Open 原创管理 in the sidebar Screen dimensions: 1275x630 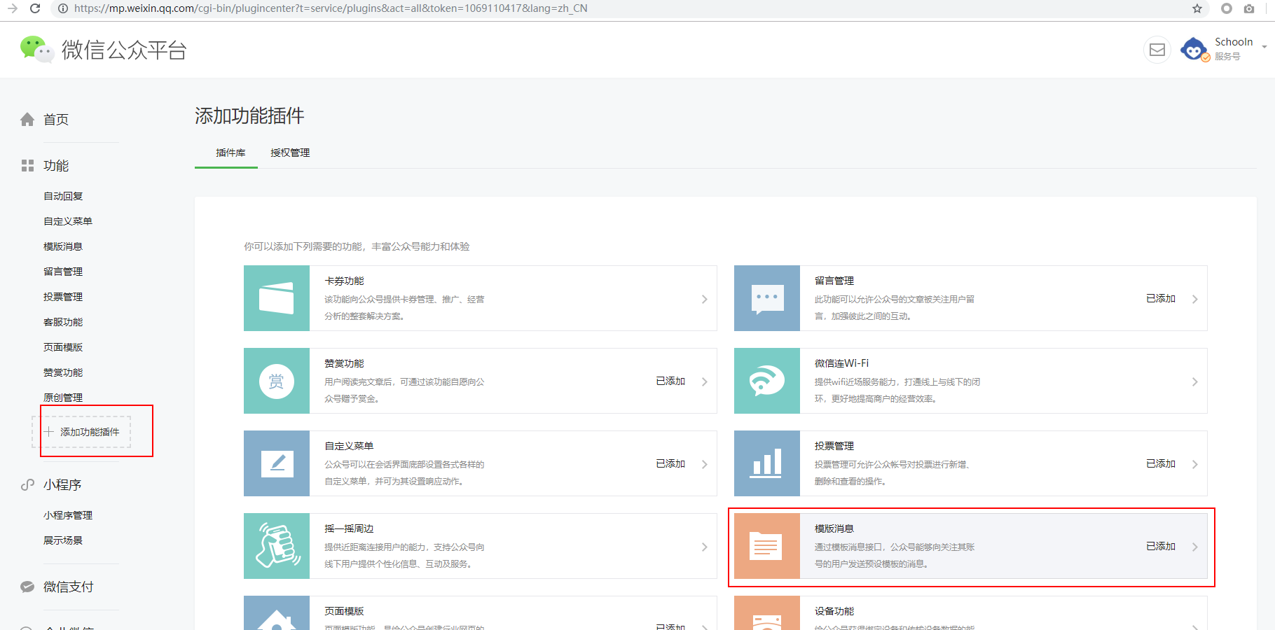tap(63, 398)
